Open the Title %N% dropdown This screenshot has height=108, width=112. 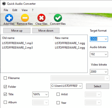[47, 94]
